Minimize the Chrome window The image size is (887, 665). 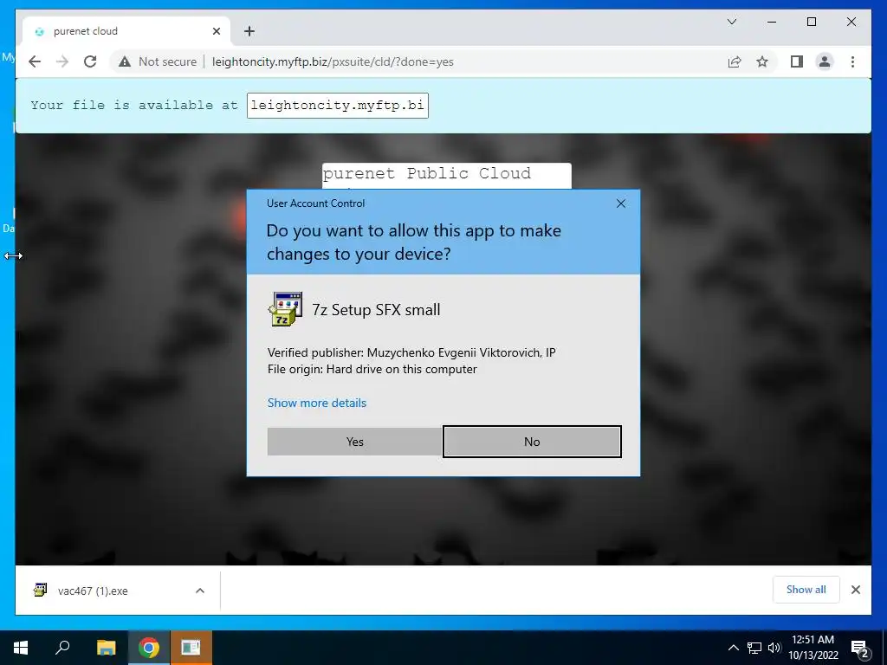(x=772, y=22)
